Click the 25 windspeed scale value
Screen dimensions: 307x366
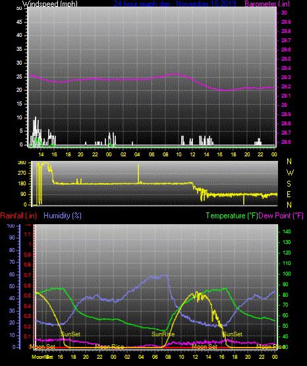point(19,76)
